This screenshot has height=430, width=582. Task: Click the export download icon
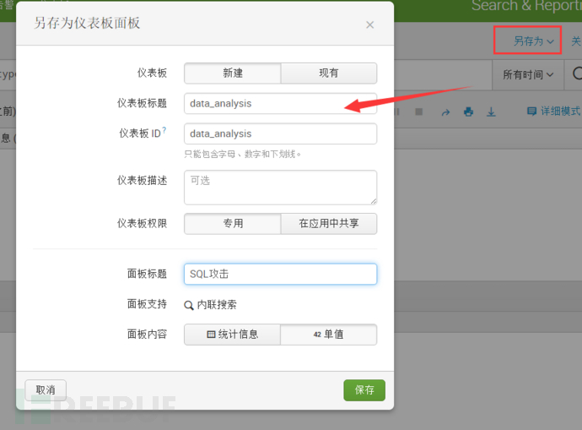point(491,112)
